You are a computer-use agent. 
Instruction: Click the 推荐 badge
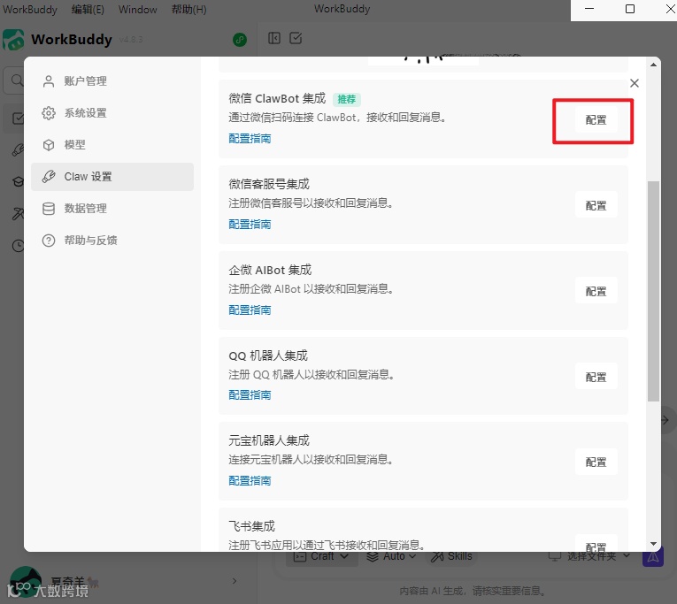pos(347,99)
